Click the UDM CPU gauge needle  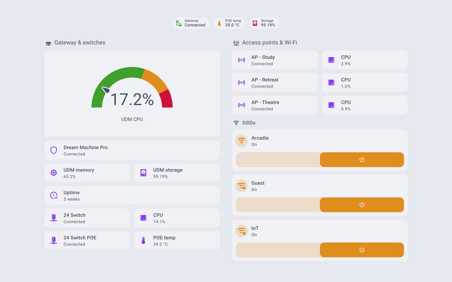106,90
